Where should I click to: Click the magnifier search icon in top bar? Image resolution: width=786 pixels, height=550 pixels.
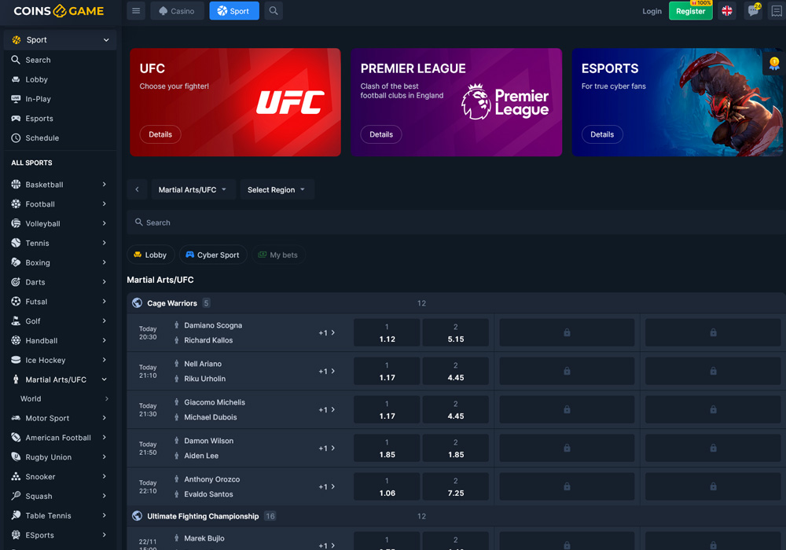point(272,10)
